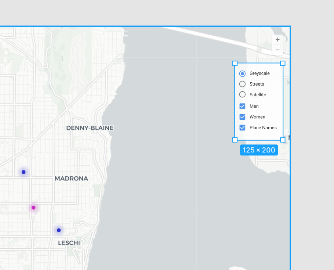Click the blue marker just above Leschi

pos(59,230)
